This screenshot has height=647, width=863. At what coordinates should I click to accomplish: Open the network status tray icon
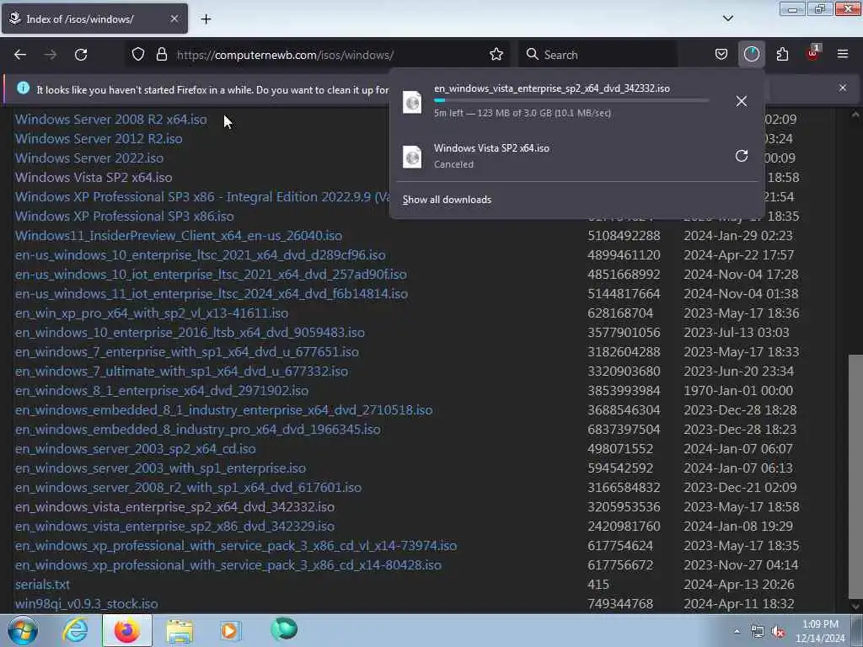[x=758, y=631]
